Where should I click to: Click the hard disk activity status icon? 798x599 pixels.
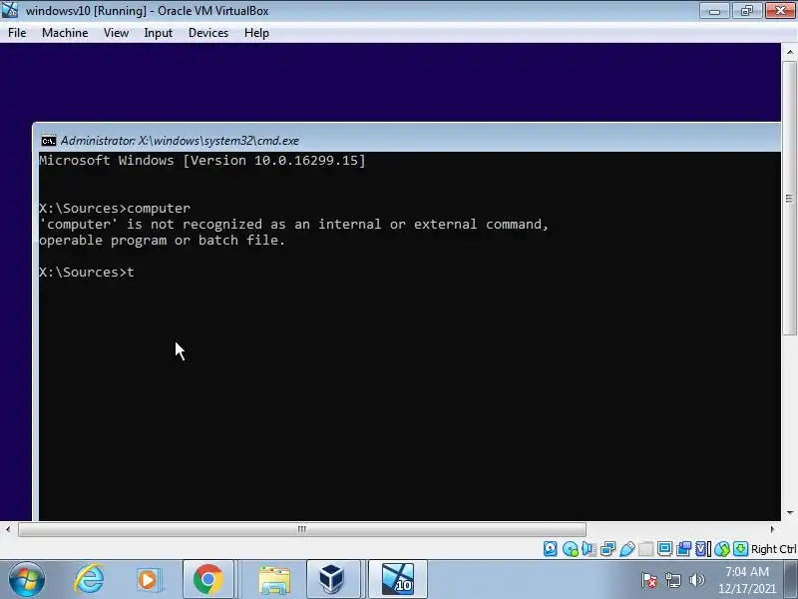[551, 548]
